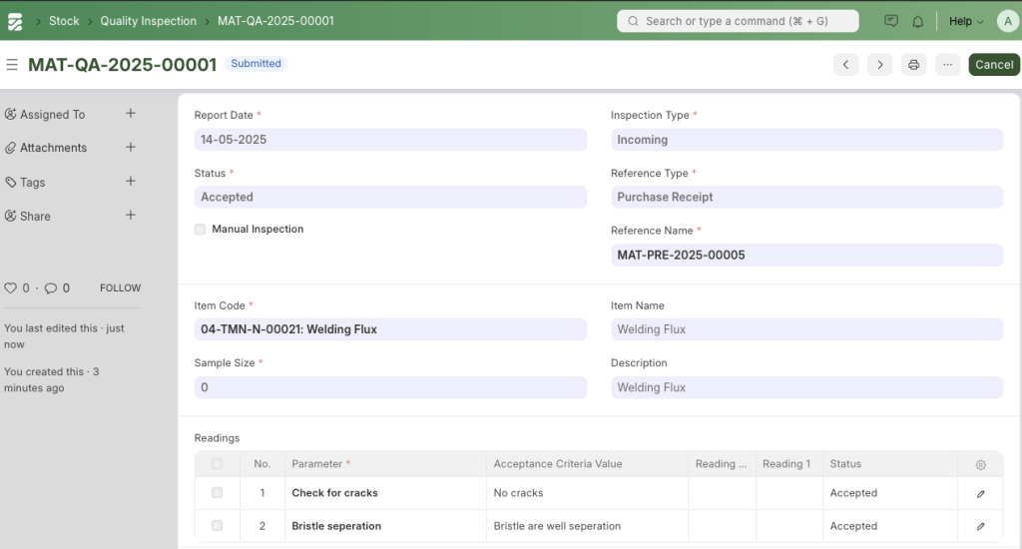The height and width of the screenshot is (549, 1022).
Task: Tick the checkbox for row 2
Action: point(217,525)
